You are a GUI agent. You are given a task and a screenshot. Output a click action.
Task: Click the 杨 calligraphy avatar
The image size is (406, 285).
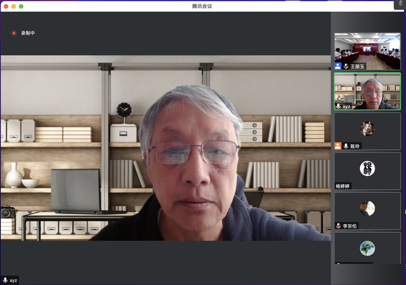[367, 168]
